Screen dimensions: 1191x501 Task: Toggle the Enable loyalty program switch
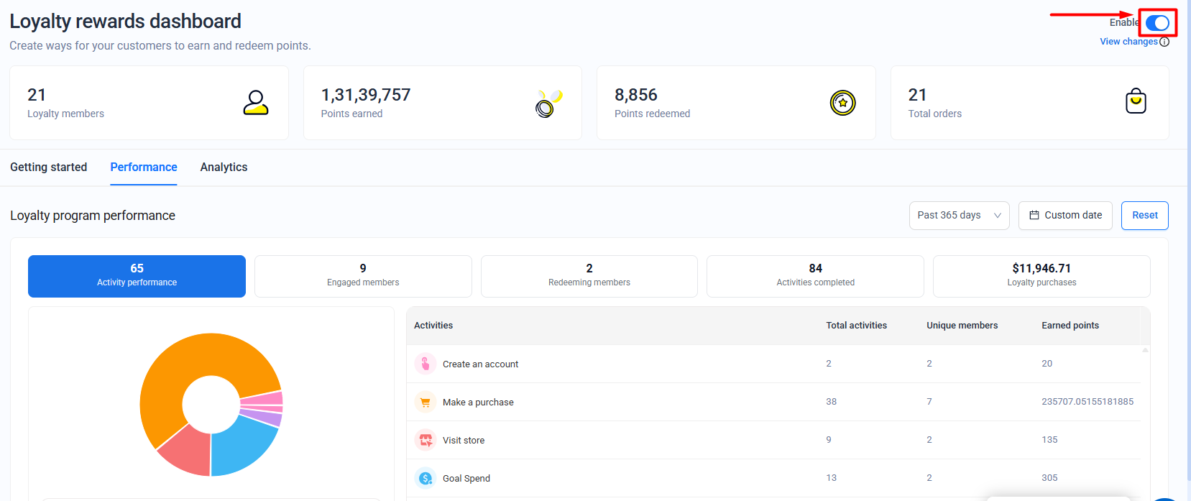[x=1157, y=23]
